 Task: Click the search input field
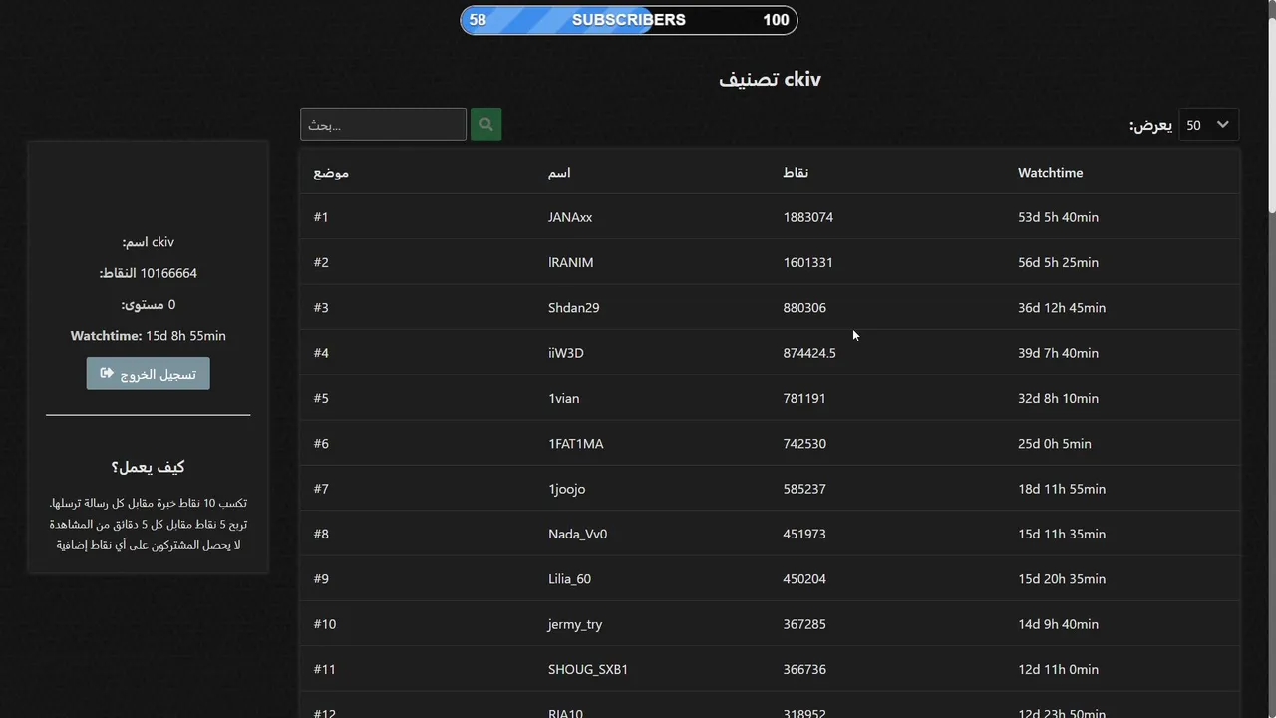383,125
